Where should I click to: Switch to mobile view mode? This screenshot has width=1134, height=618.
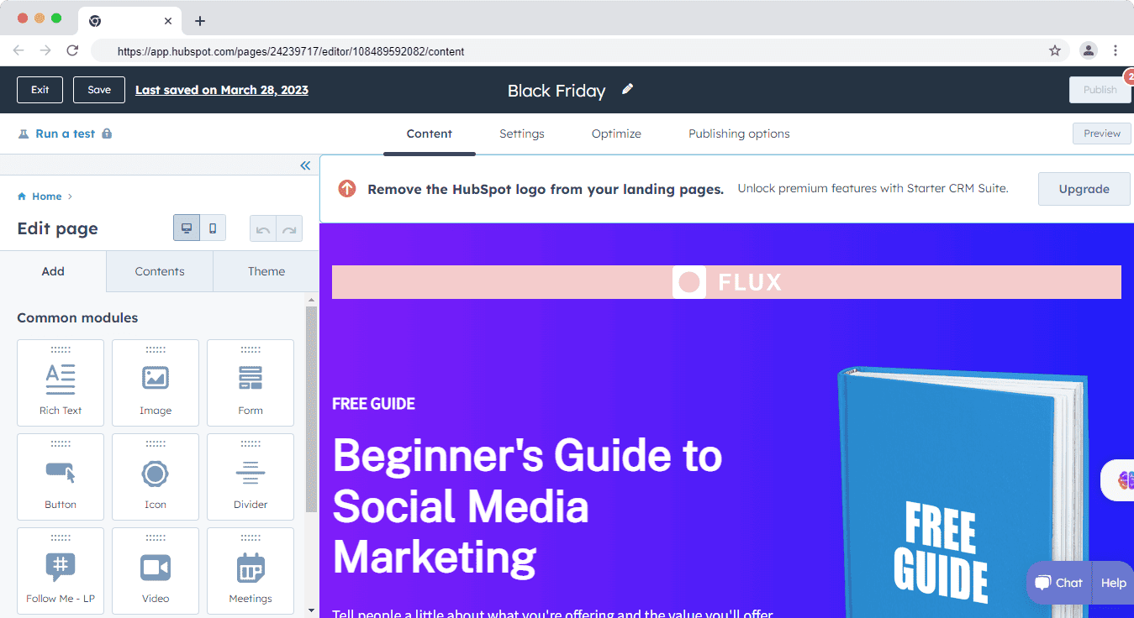click(x=213, y=228)
